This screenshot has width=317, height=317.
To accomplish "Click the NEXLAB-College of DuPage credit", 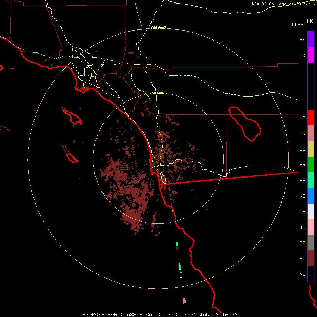I will coord(282,4).
